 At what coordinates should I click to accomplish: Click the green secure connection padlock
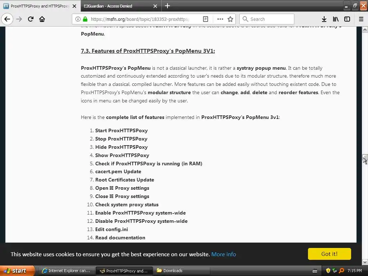[x=85, y=19]
